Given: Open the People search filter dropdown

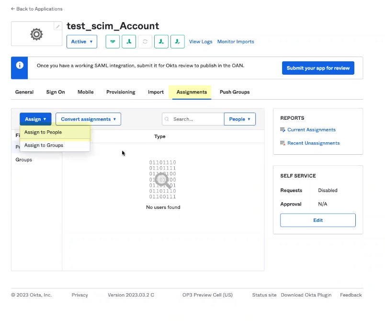Looking at the screenshot, I should (239, 119).
